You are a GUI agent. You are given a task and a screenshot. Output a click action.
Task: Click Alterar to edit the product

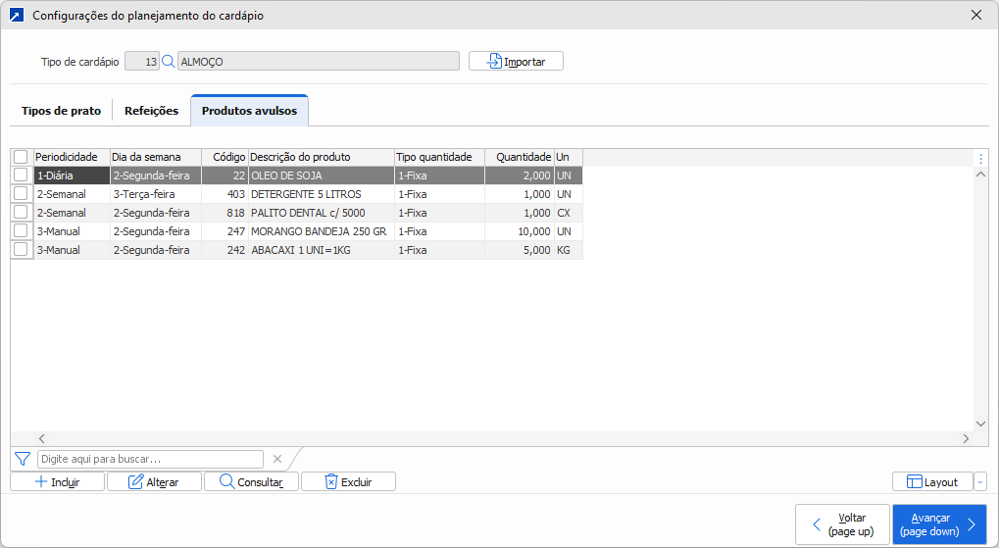pos(154,482)
